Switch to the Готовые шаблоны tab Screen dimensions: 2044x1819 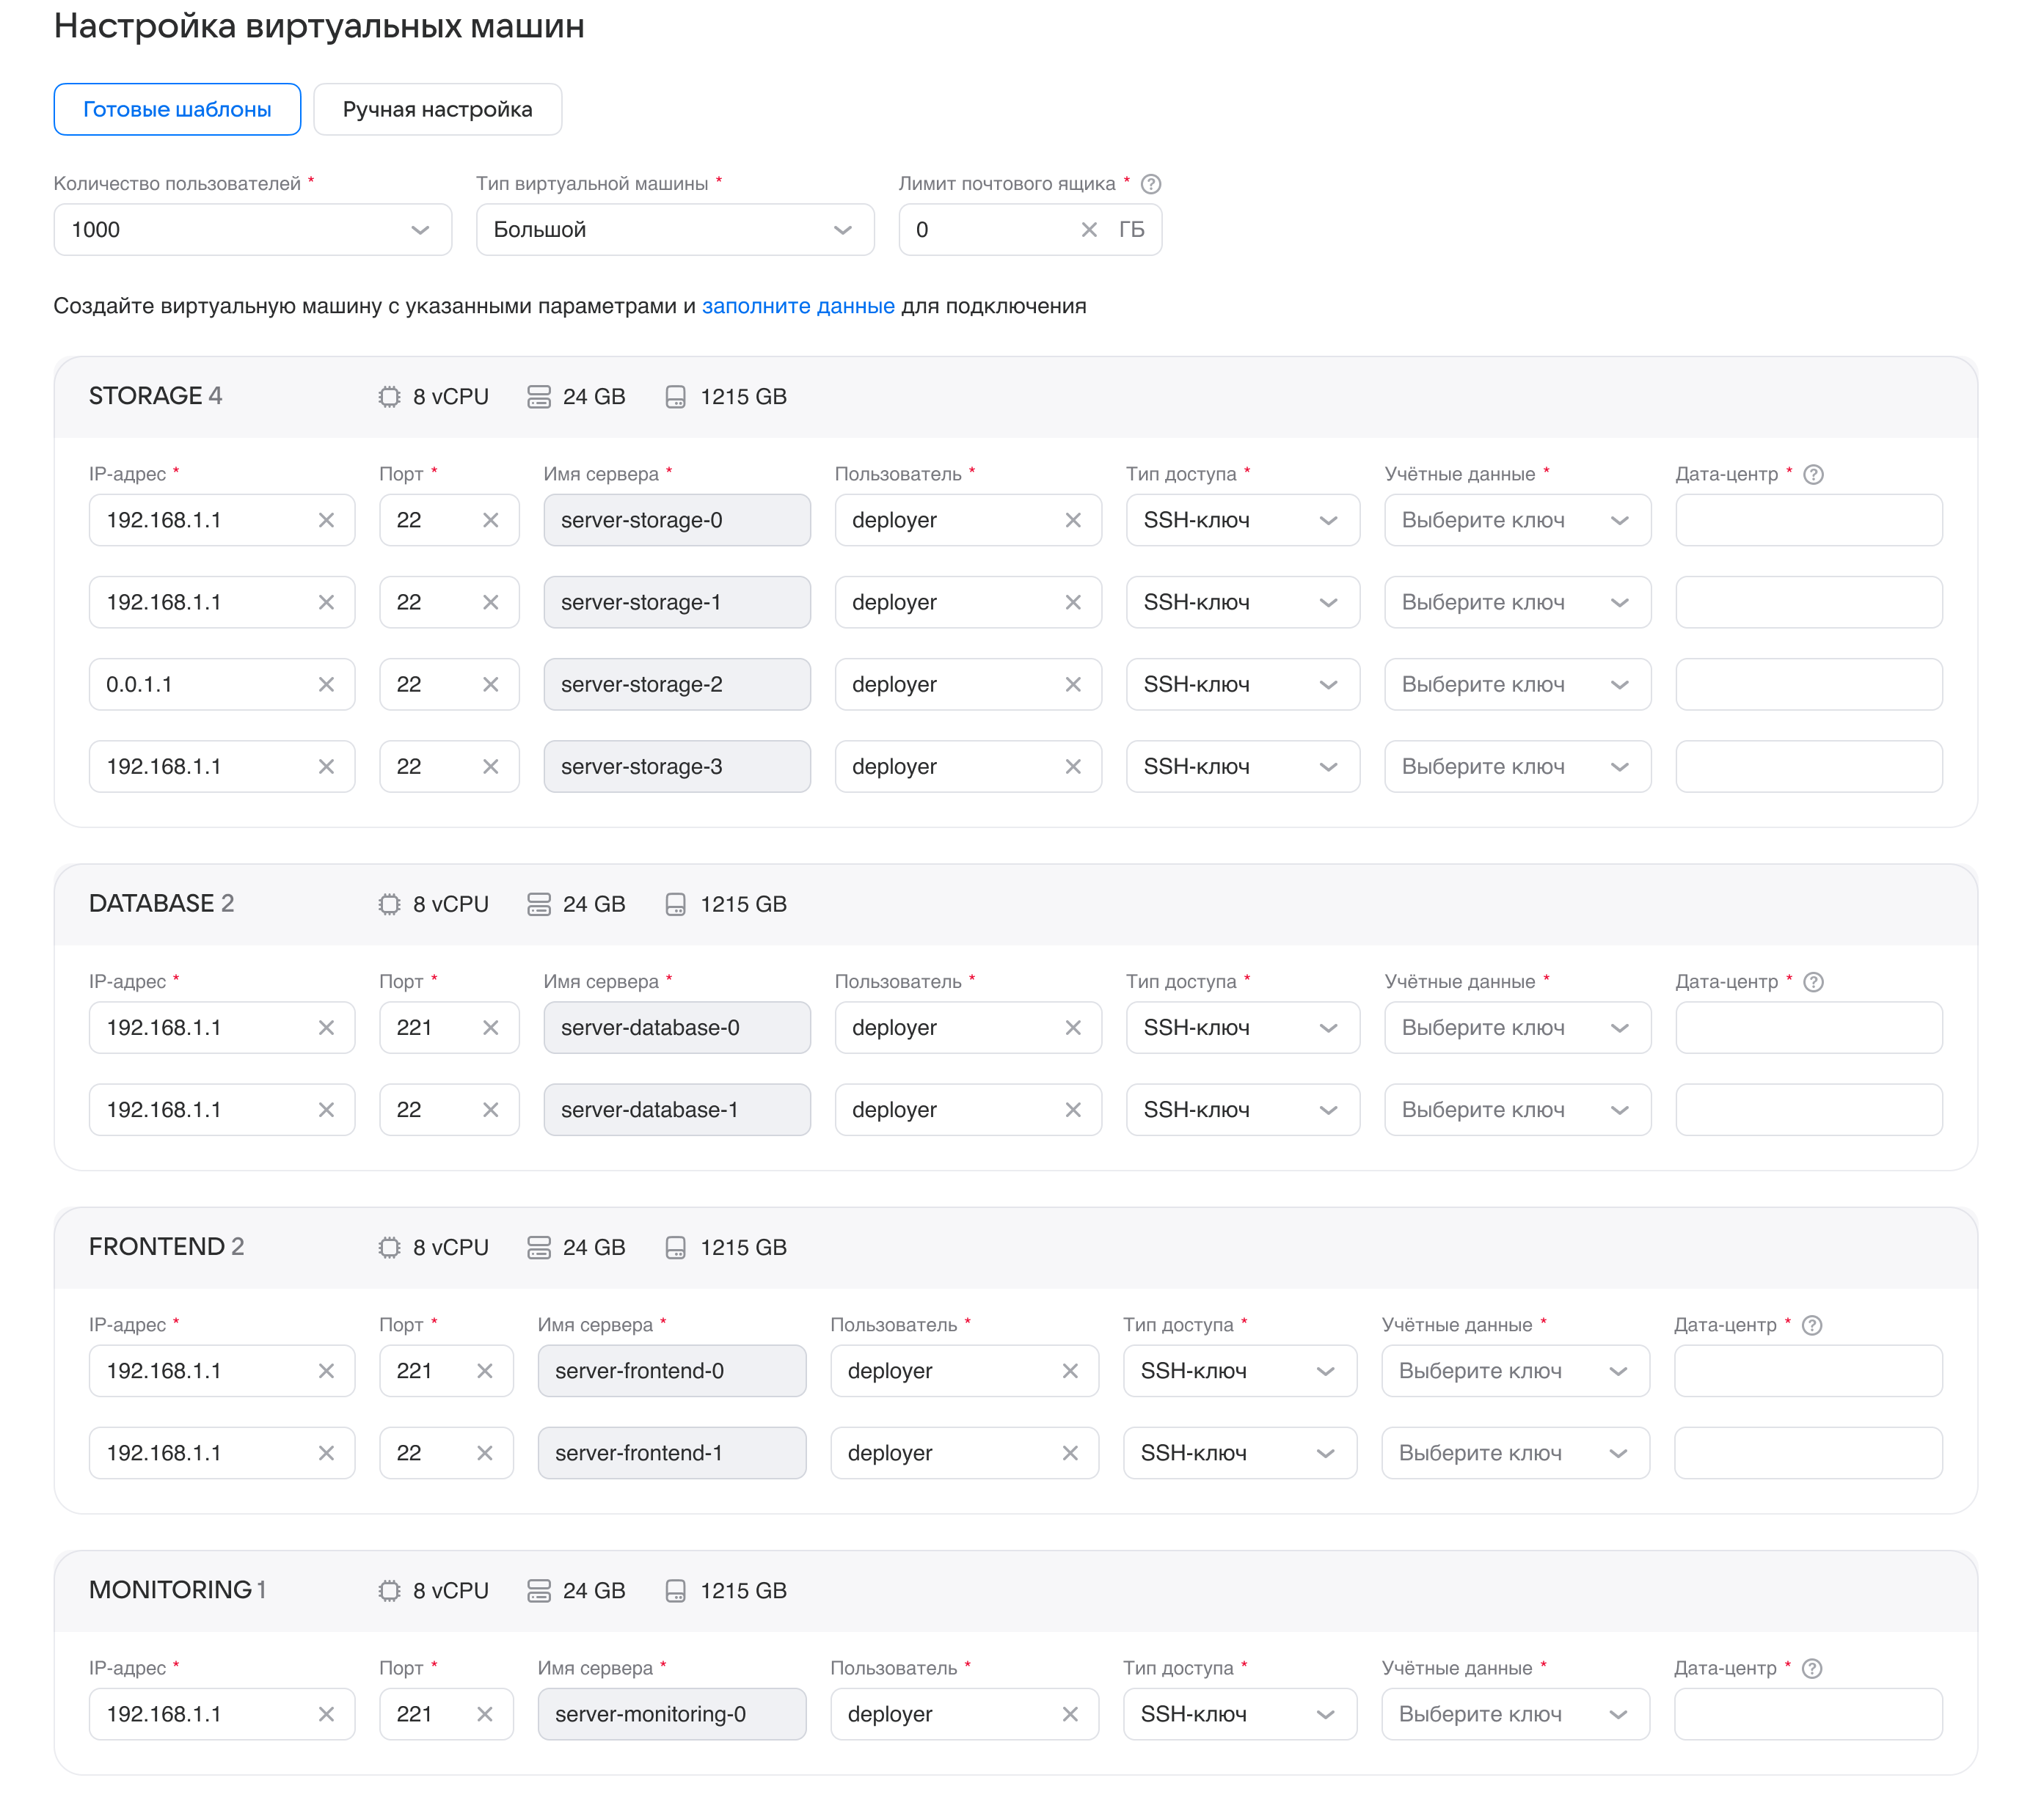point(177,109)
